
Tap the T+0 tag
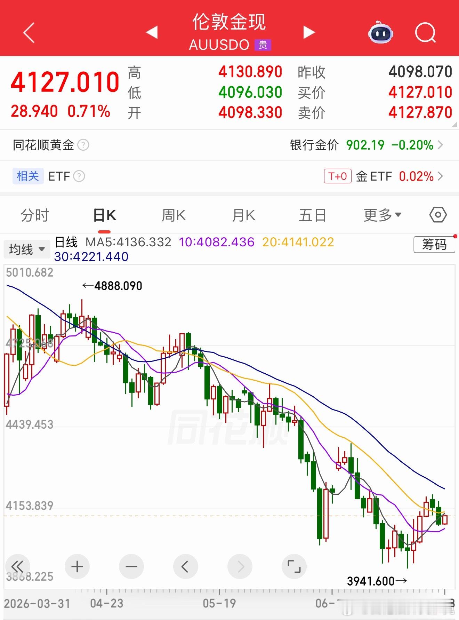(338, 176)
